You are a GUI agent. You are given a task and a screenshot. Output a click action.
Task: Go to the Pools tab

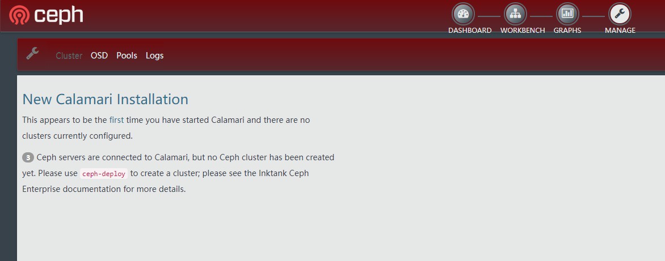(x=127, y=55)
